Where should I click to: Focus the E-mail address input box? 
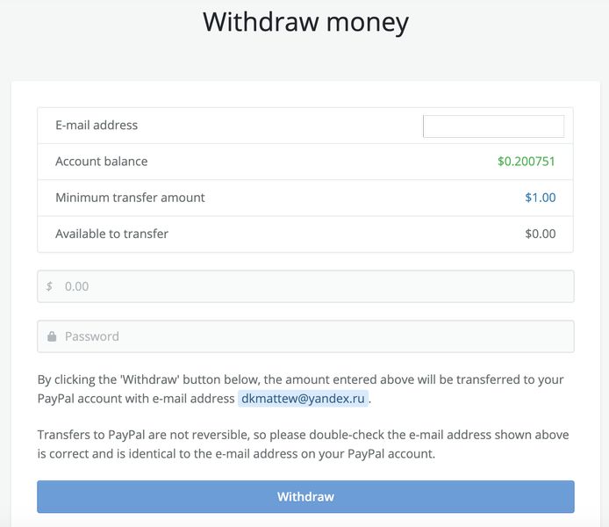(x=493, y=126)
